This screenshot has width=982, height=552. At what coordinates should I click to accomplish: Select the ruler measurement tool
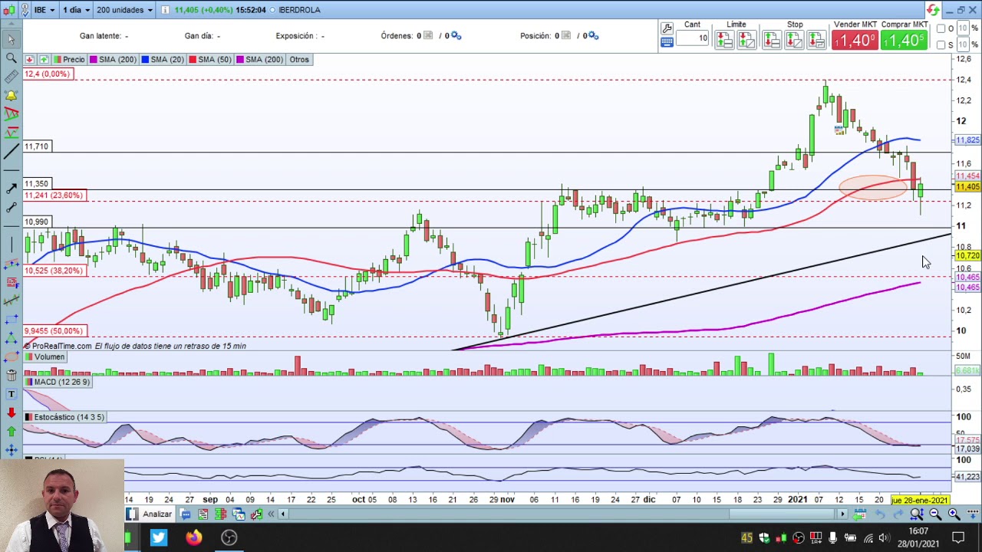click(11, 77)
